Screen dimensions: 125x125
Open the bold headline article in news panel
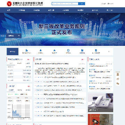click(52, 64)
